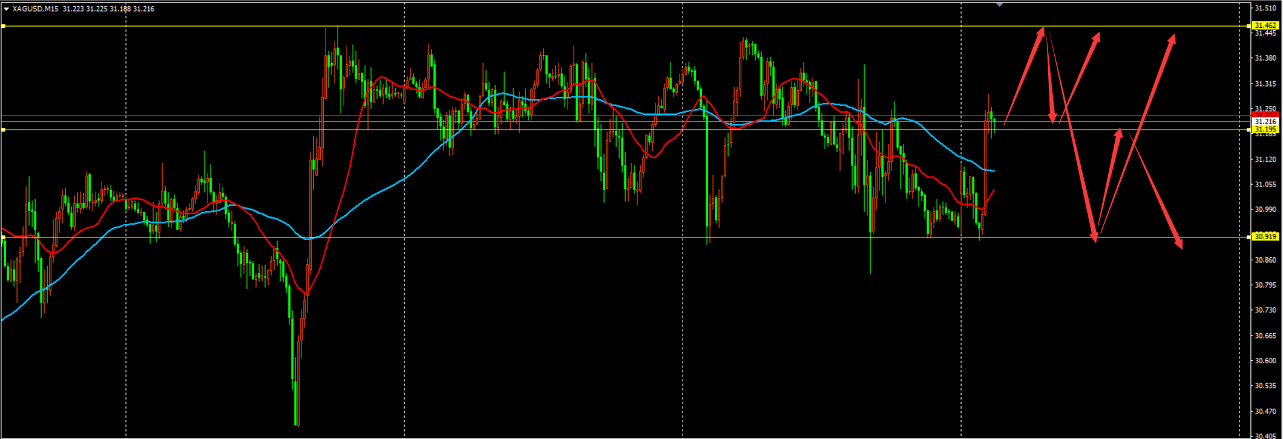
Task: Open the XAGUSD,M15 chart menu arrow
Action: (x=6, y=9)
